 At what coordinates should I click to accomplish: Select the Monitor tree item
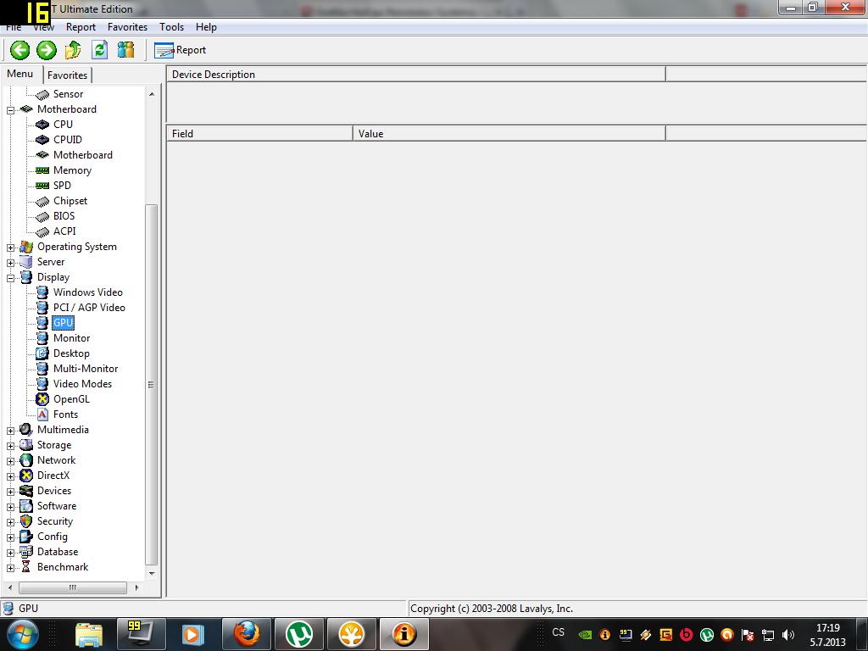pyautogui.click(x=71, y=338)
